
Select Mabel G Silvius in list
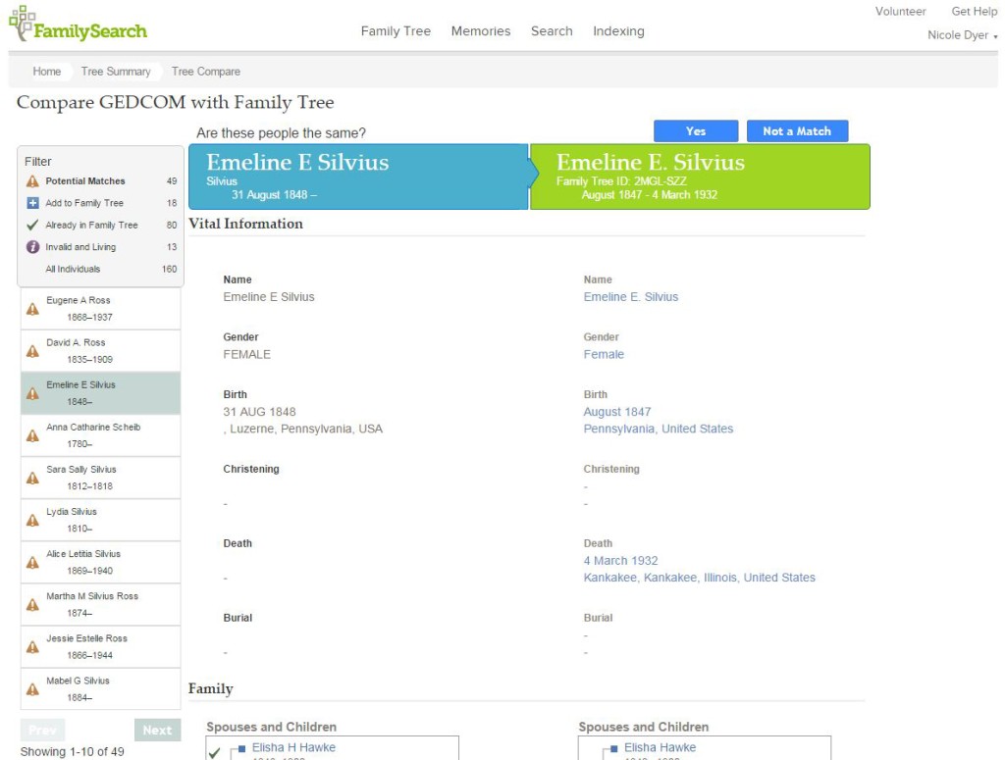coord(101,689)
